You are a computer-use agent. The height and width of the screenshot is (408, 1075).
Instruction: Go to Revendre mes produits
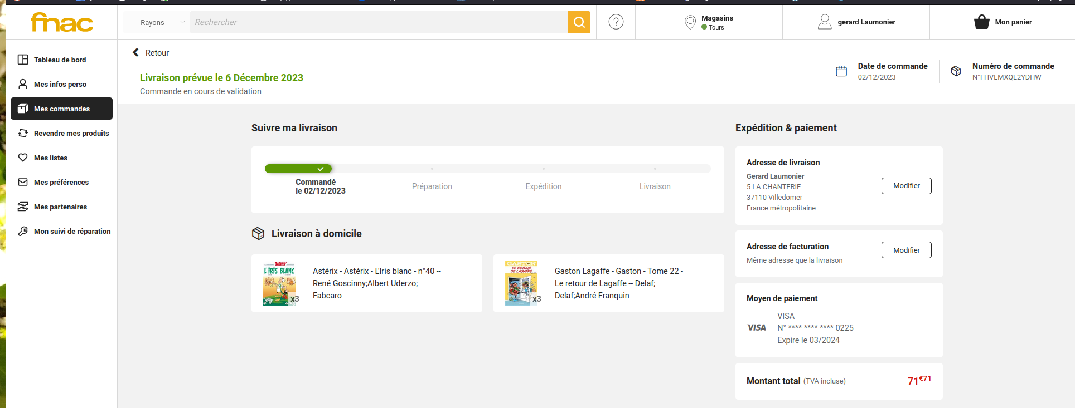71,134
